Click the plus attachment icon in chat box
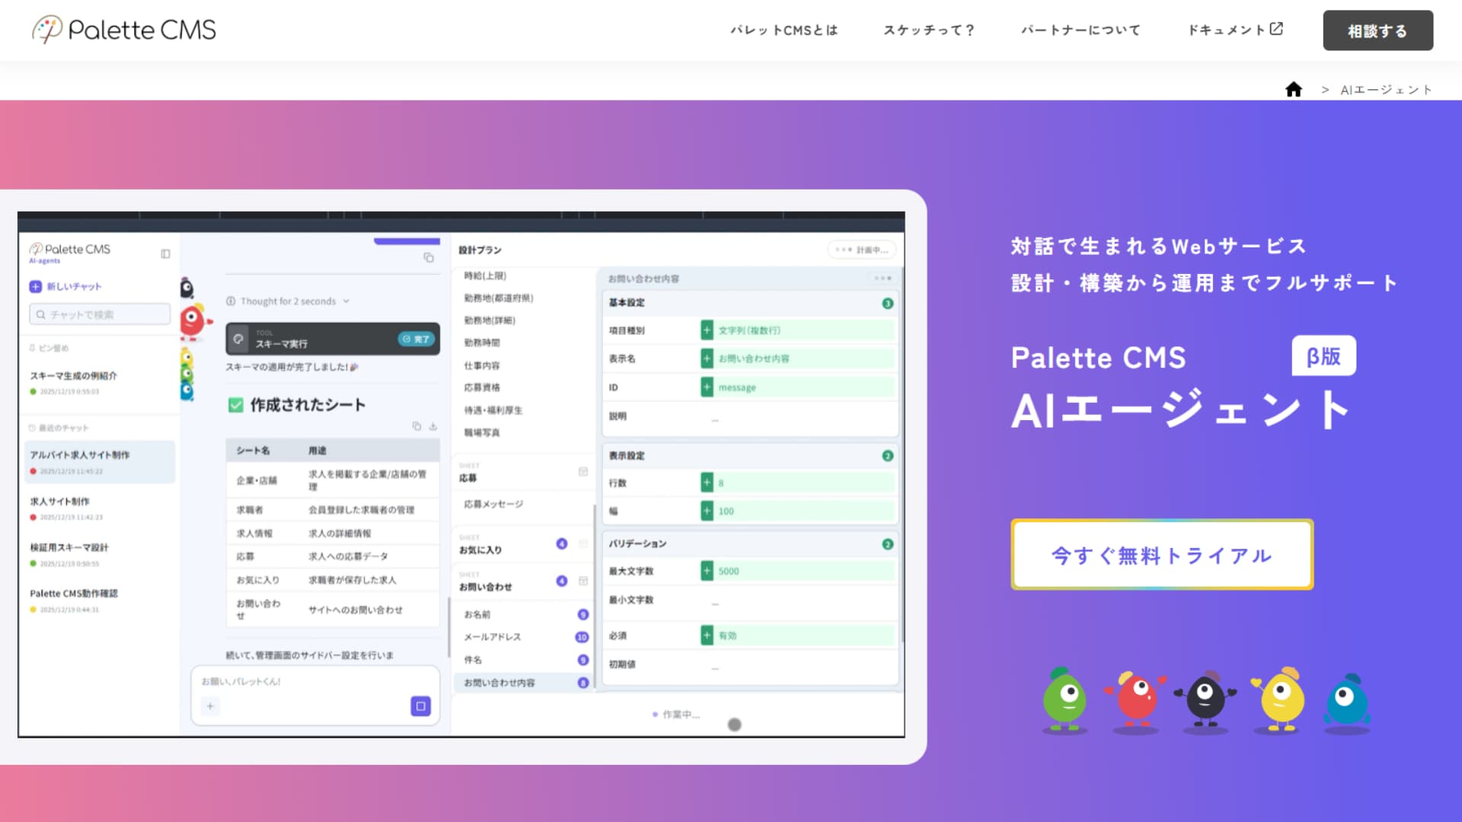1462x822 pixels. [x=210, y=706]
